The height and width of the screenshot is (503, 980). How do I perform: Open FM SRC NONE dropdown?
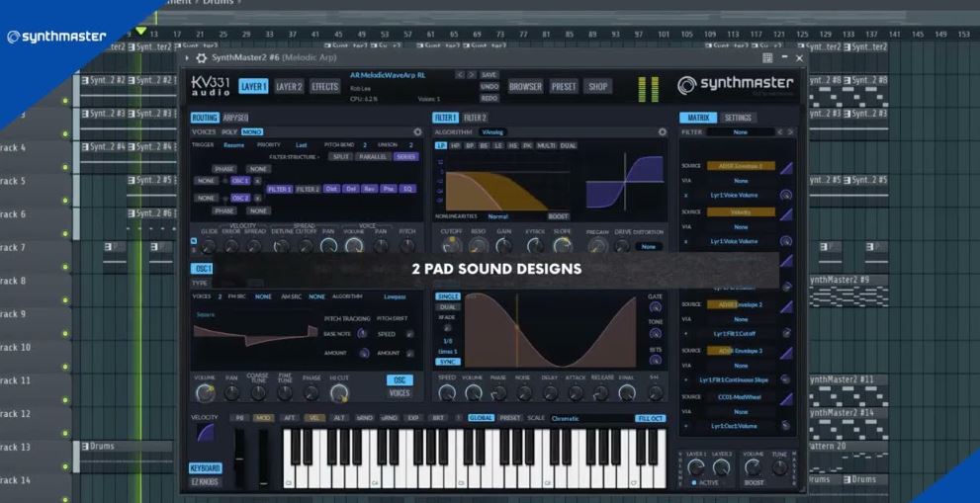263,296
